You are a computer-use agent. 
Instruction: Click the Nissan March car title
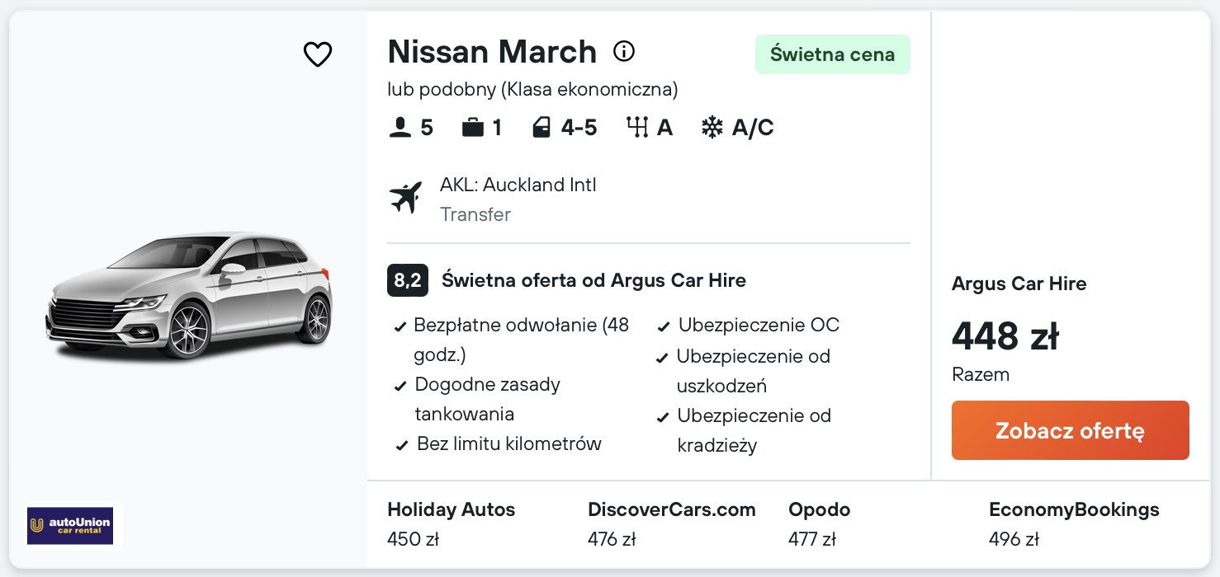pos(492,52)
